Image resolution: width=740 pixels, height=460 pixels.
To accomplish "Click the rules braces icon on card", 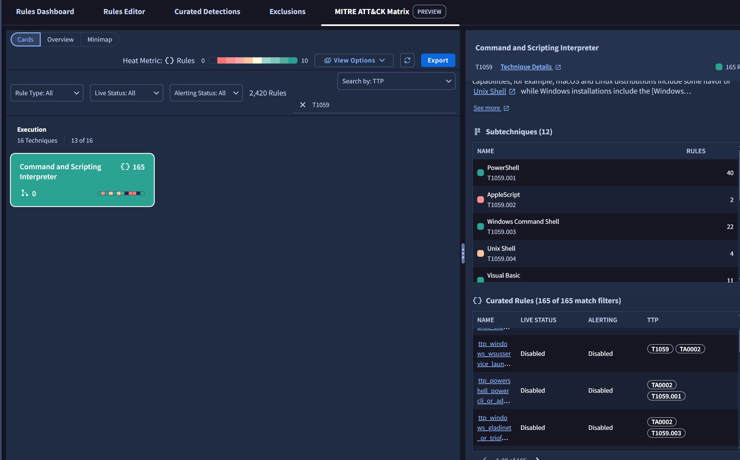I will tap(125, 167).
